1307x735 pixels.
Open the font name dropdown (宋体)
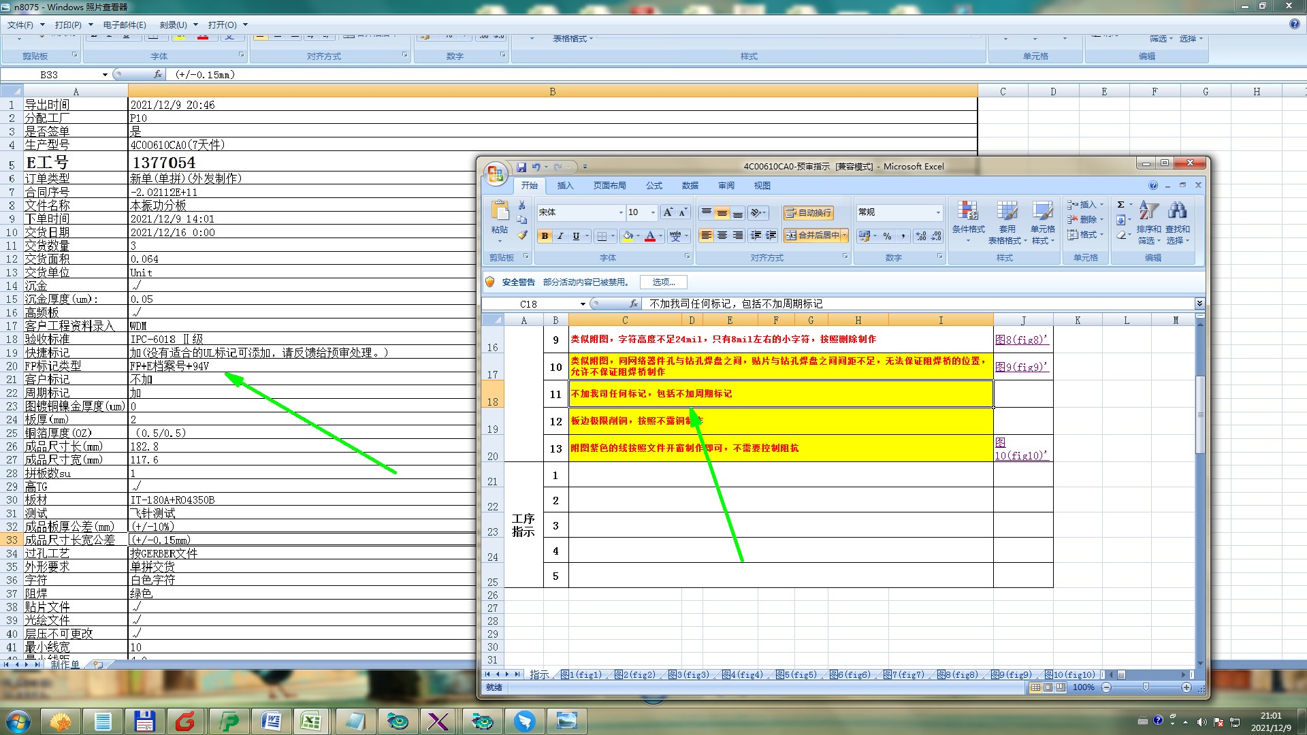click(620, 212)
